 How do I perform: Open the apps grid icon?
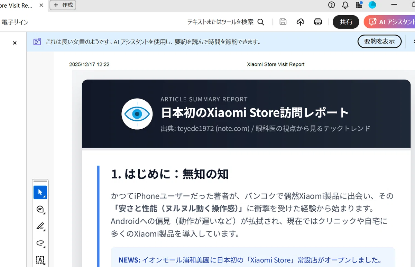tap(359, 5)
